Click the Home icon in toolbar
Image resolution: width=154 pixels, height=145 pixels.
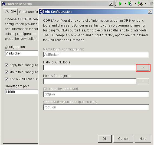(x=152, y=4)
